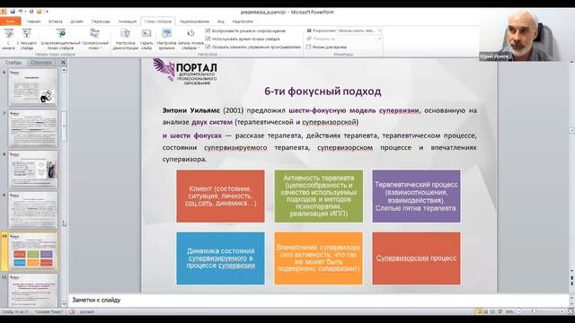Click Save icon in Quick Access Toolbar
This screenshot has height=323, width=575.
pos(13,12)
